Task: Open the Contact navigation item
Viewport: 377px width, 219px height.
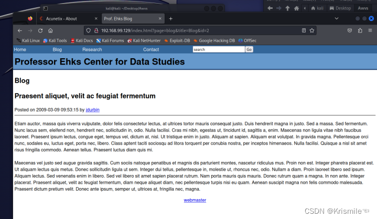Action: click(x=151, y=49)
